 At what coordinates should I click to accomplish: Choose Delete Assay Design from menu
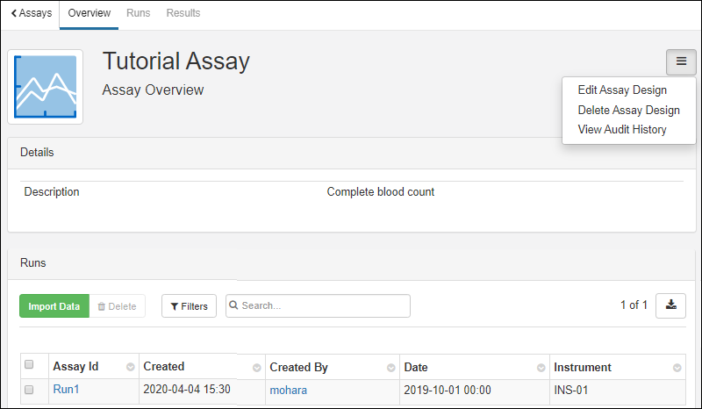pyautogui.click(x=628, y=110)
